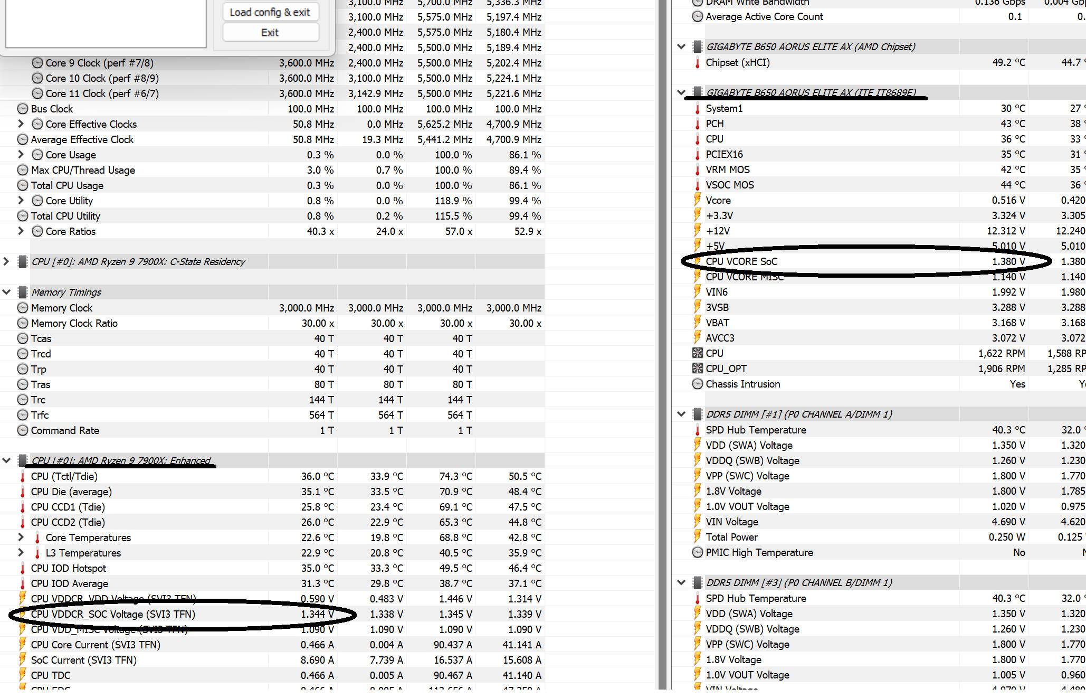This screenshot has width=1086, height=698.
Task: Click Chassis Intrusion status icon
Action: tap(698, 384)
